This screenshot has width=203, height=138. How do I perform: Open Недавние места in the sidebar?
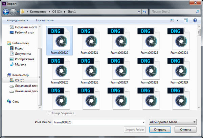pyautogui.click(x=23, y=27)
